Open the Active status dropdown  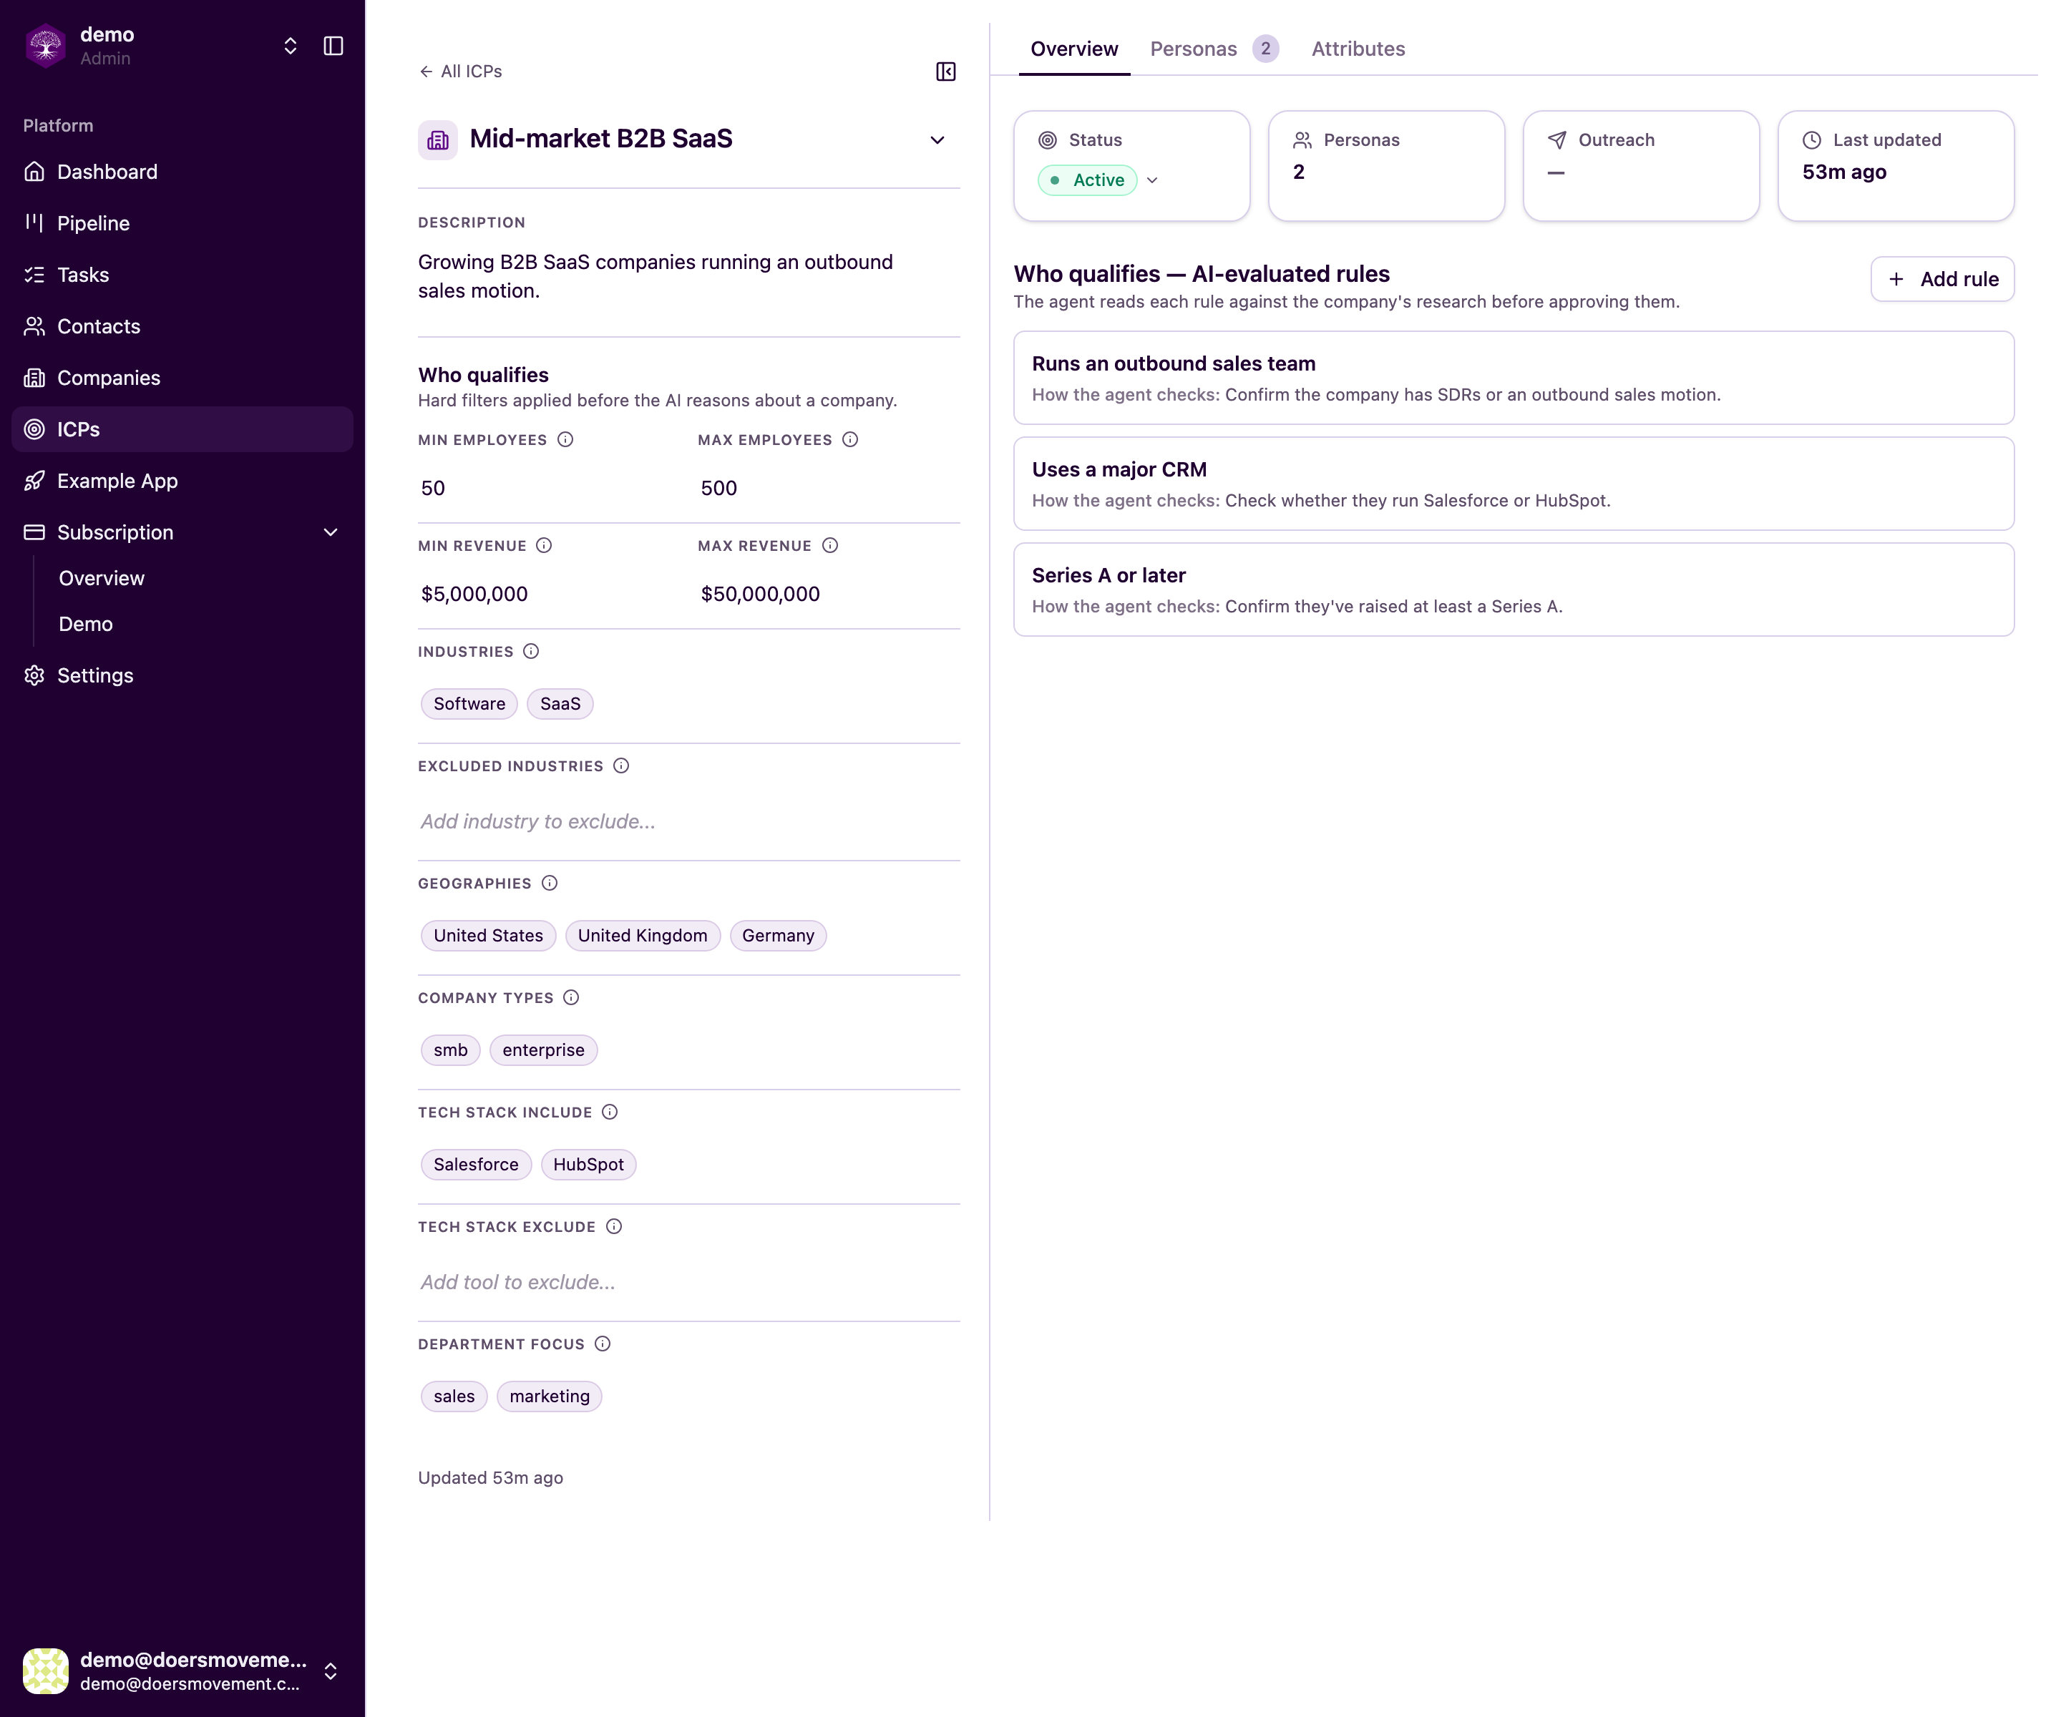(1099, 180)
